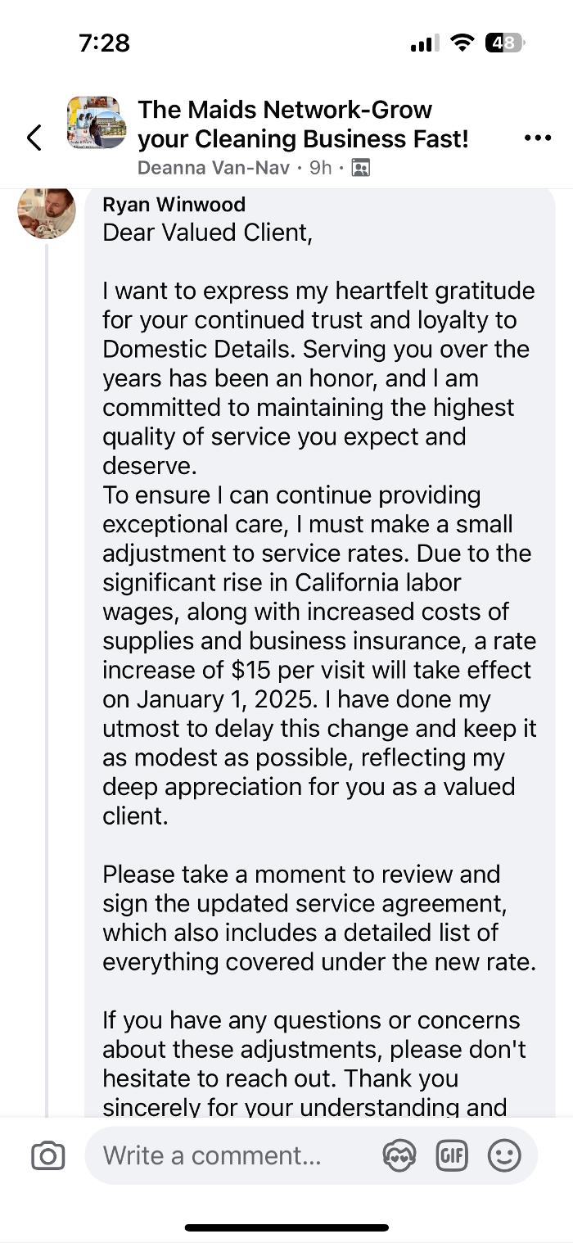The image size is (573, 1243).
Task: Open the emoji smiley picker
Action: coord(504,1155)
